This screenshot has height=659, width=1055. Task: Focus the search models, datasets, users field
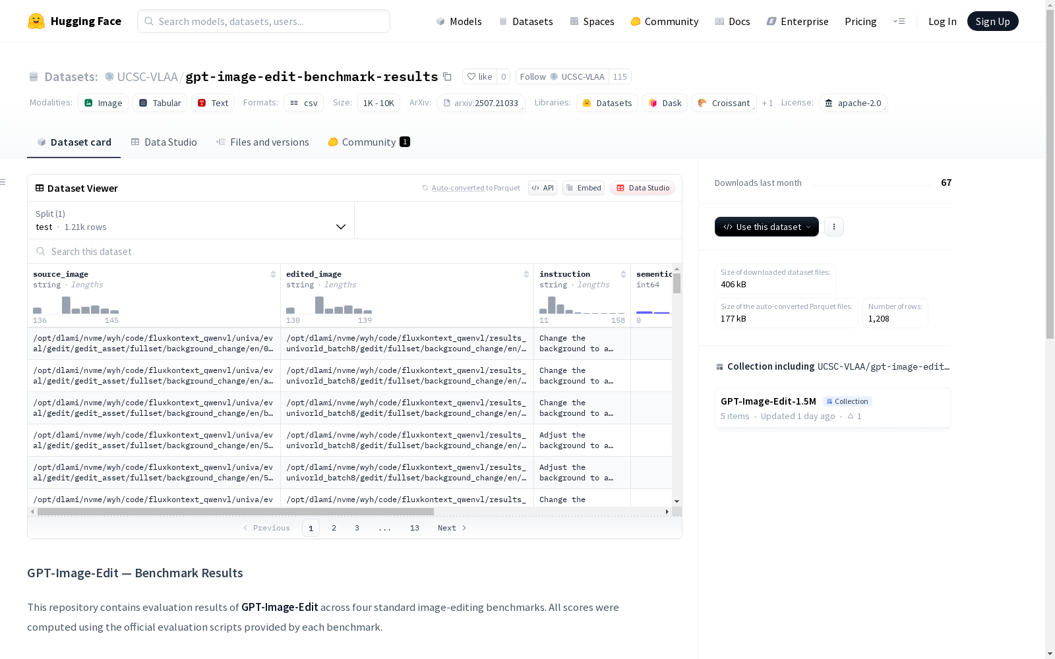click(x=264, y=21)
